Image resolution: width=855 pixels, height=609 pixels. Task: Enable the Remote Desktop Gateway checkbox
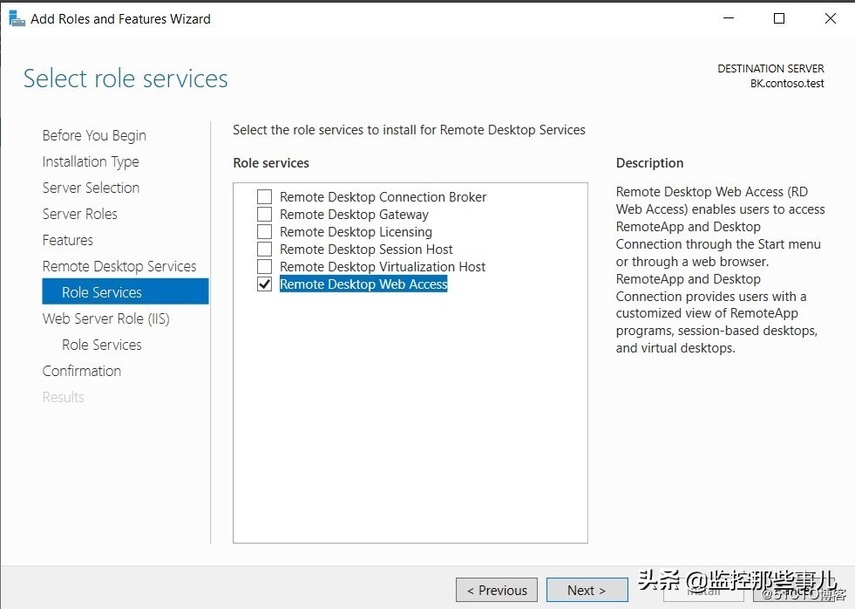(265, 215)
